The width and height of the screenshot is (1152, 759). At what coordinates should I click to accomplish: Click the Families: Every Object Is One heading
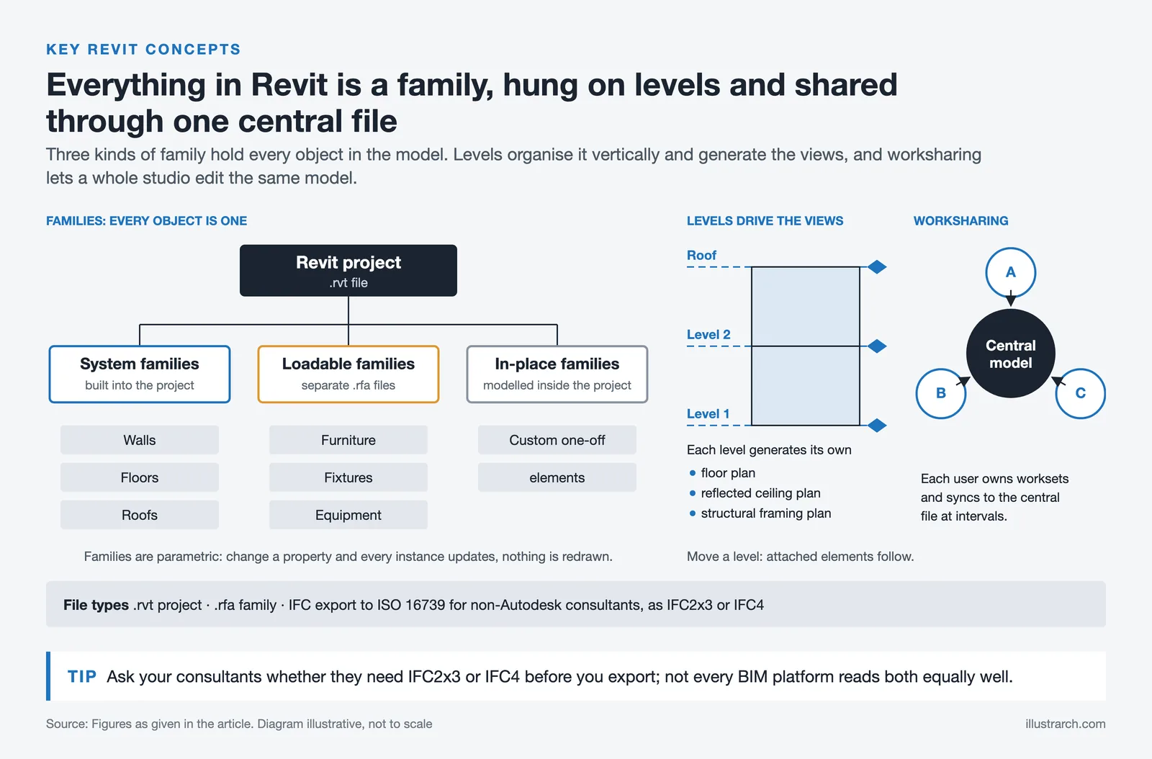click(146, 221)
